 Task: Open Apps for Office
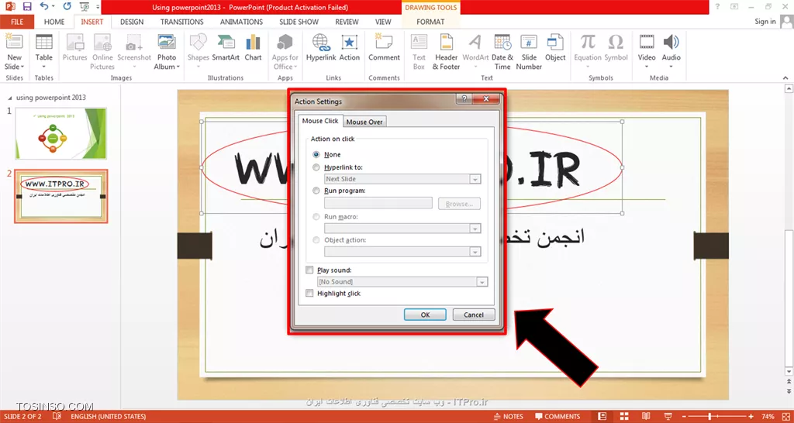click(285, 43)
